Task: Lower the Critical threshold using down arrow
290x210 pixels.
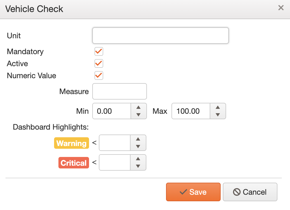Action: [x=138, y=166]
